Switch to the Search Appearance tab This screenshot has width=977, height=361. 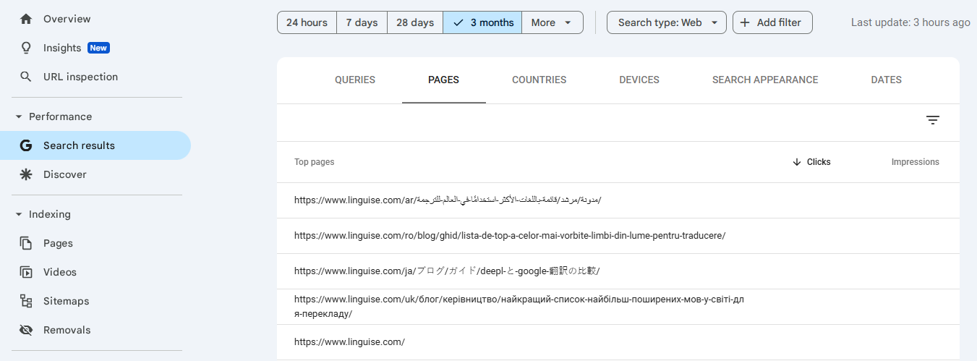765,80
